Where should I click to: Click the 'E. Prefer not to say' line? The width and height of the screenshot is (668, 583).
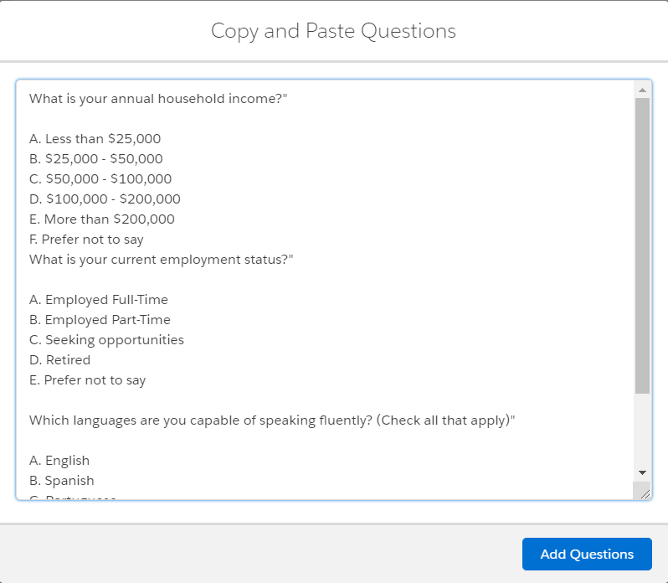click(88, 380)
